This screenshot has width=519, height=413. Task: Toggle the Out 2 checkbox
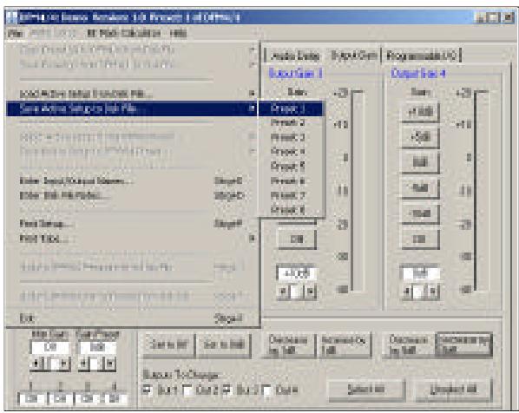click(187, 390)
